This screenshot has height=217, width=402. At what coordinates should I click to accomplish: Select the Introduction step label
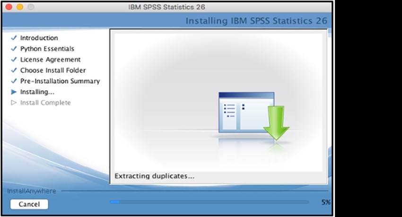coord(39,38)
